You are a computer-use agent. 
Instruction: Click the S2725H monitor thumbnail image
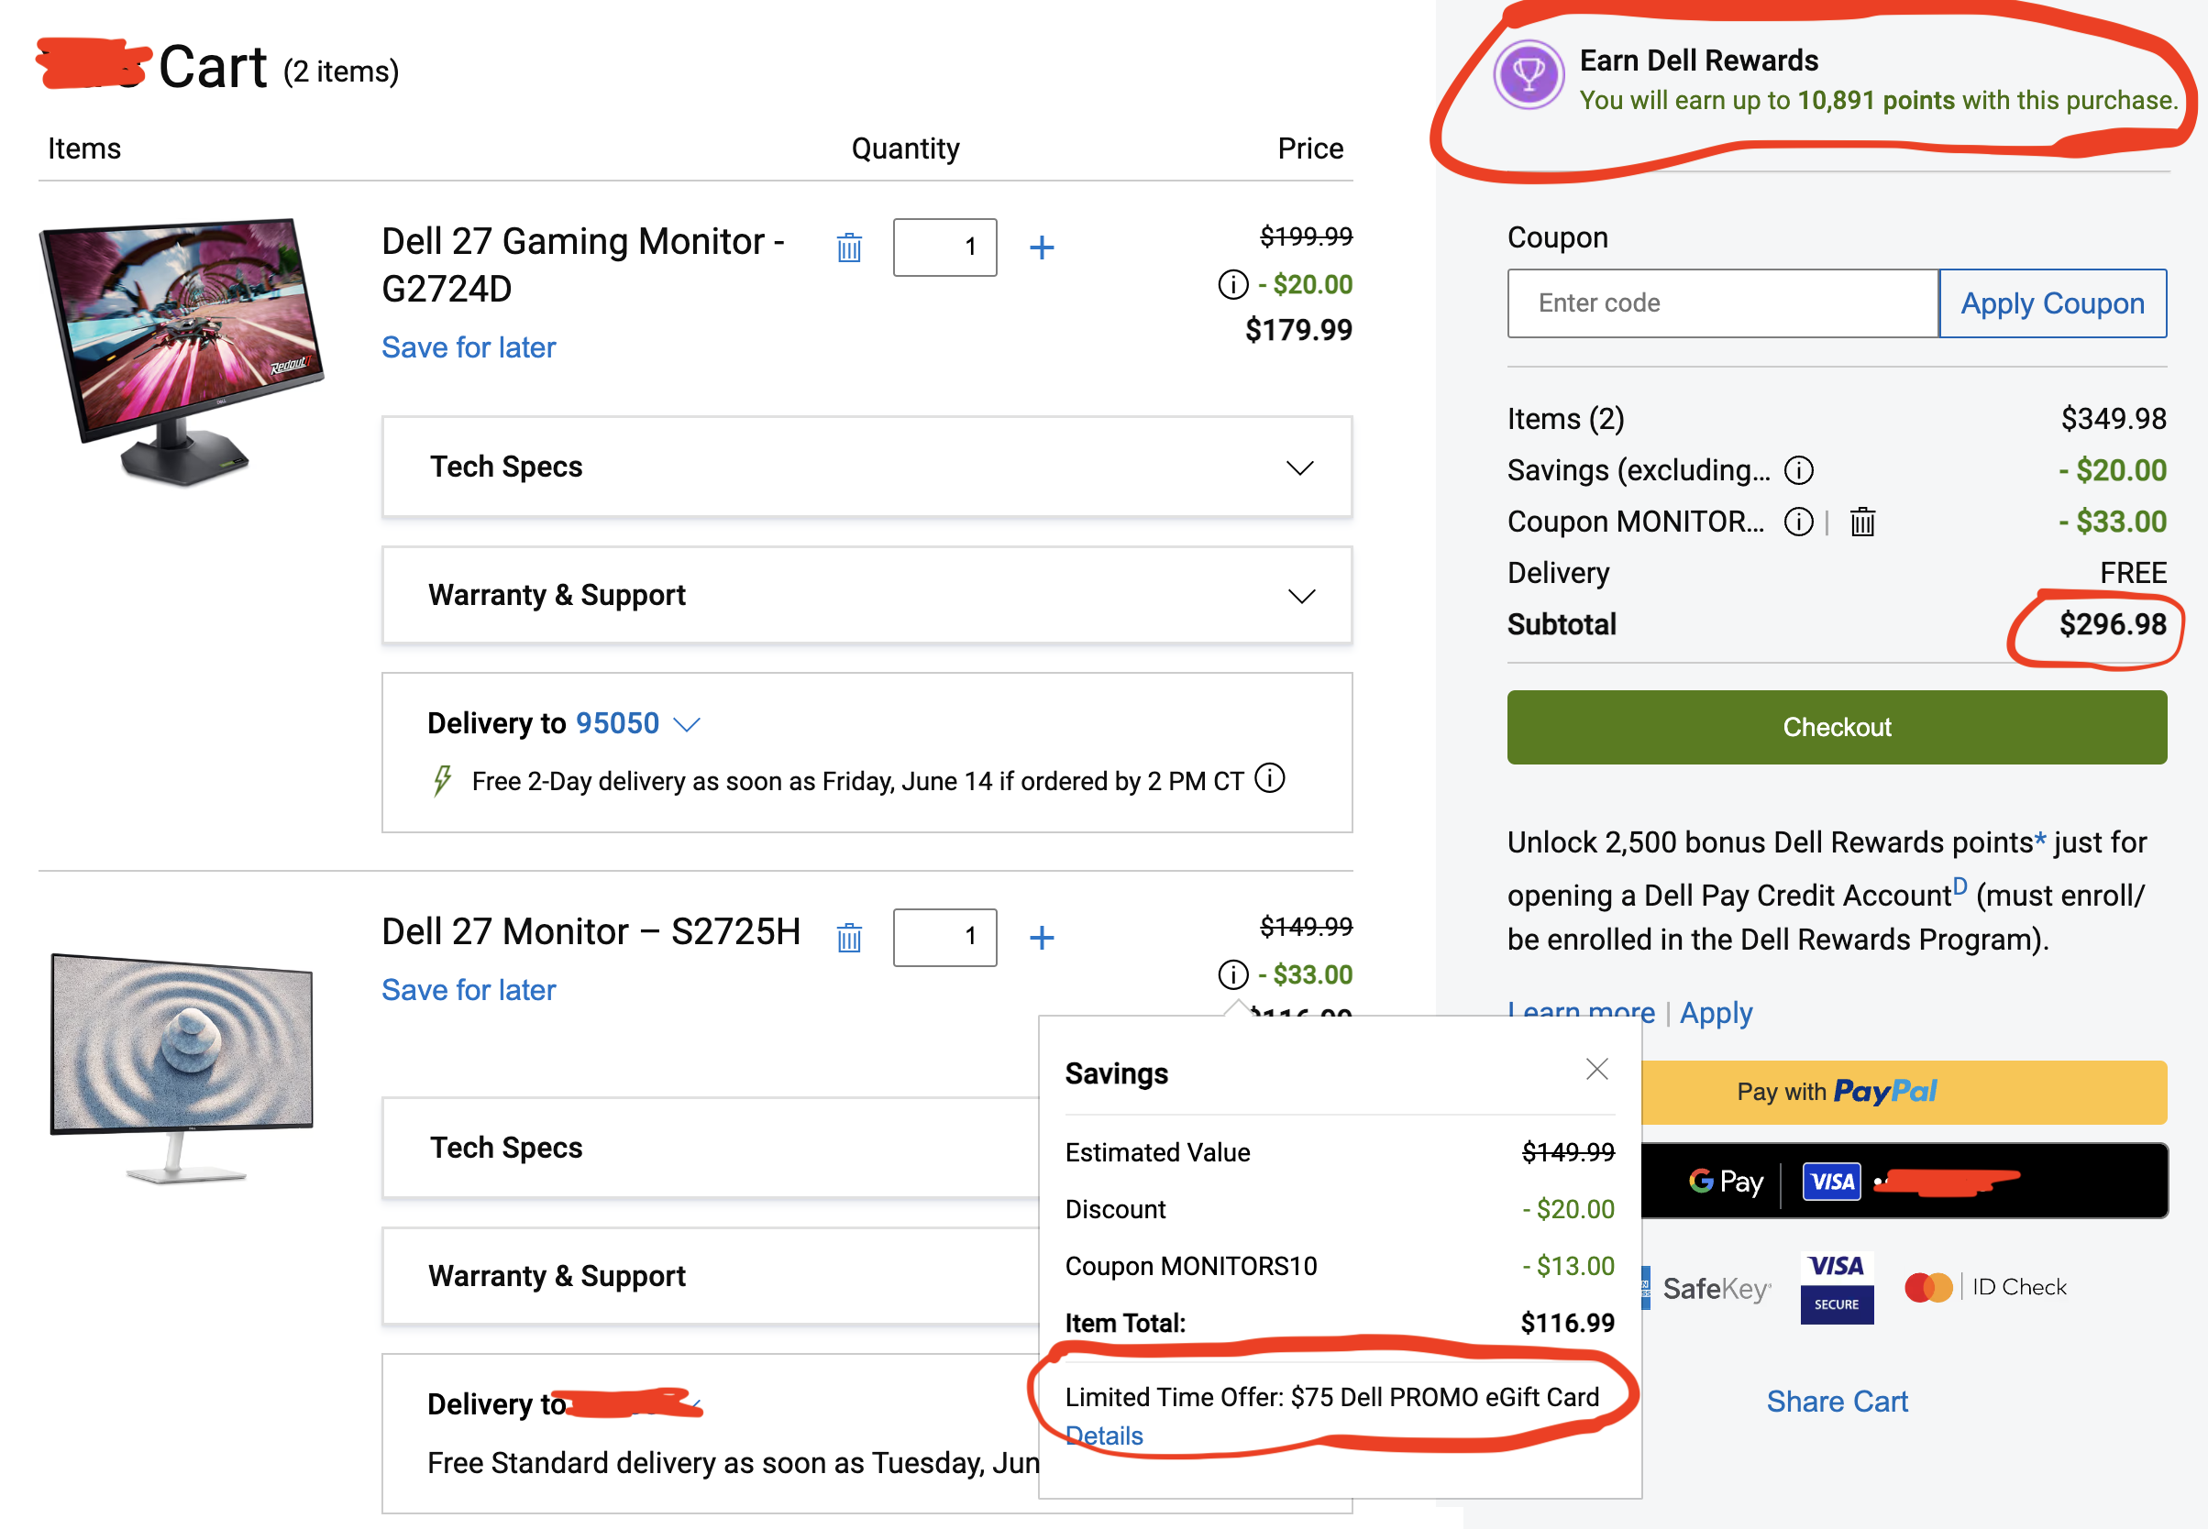click(182, 1063)
